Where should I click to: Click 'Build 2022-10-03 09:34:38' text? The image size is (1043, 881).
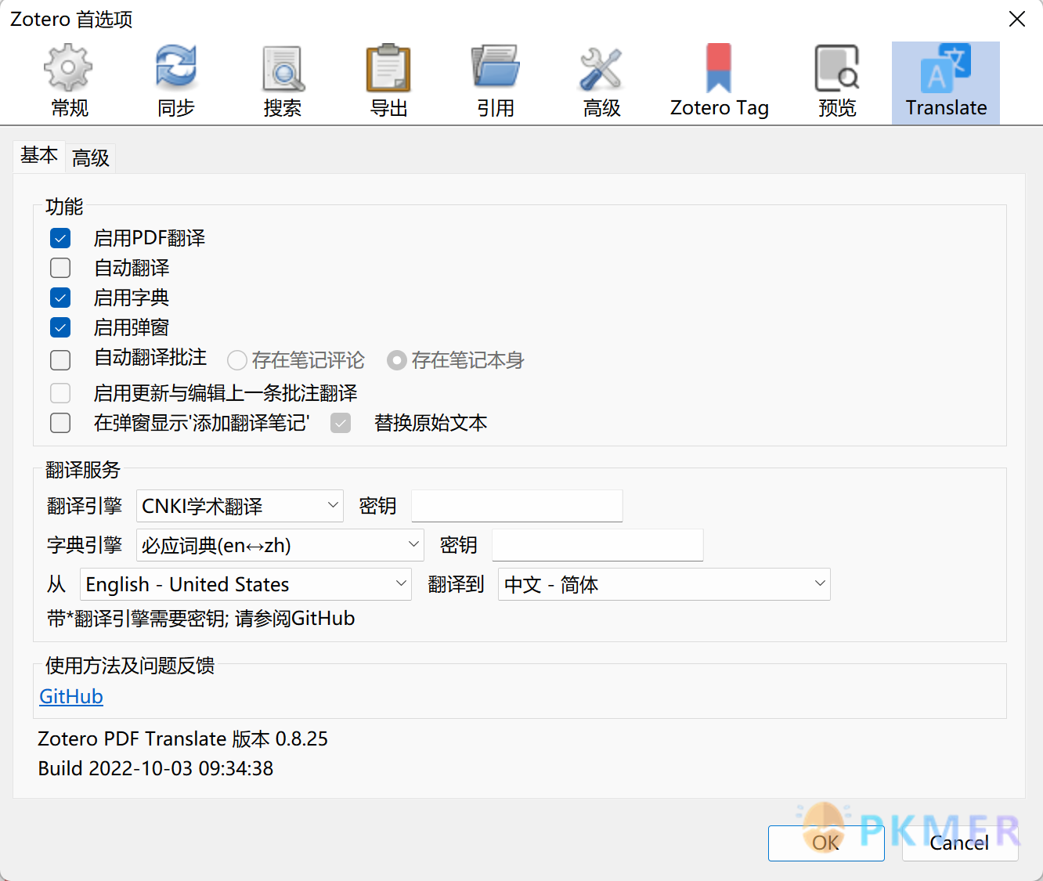click(x=156, y=768)
